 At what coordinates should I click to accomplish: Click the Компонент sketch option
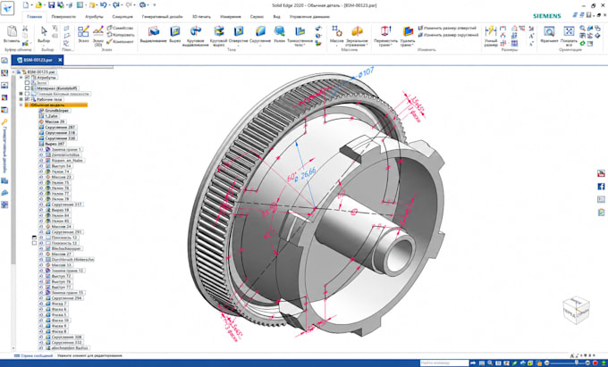[121, 41]
